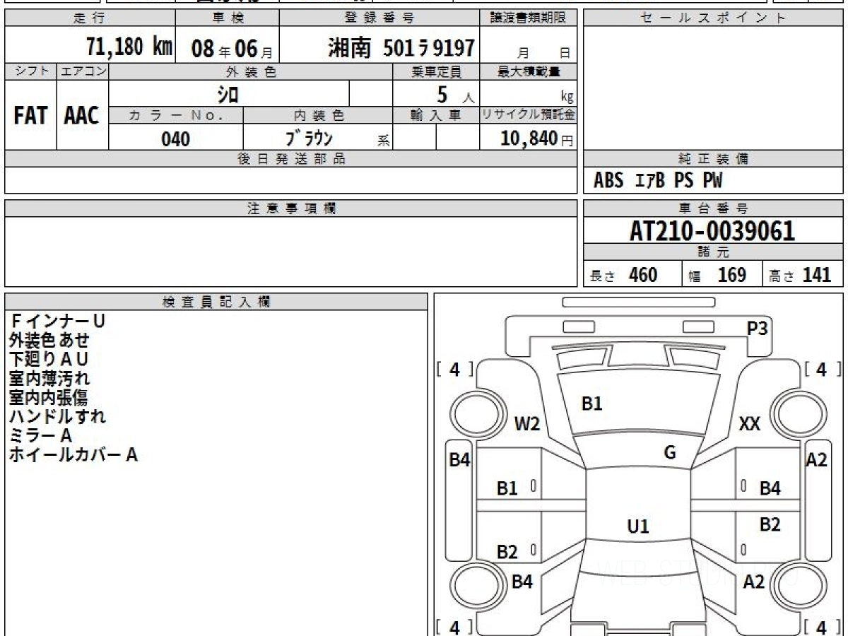This screenshot has height=636, width=848.
Task: Click the 注意事項欄 header
Action: [x=291, y=208]
